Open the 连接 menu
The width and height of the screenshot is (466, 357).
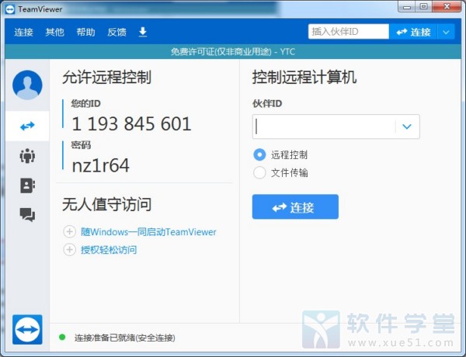click(23, 32)
